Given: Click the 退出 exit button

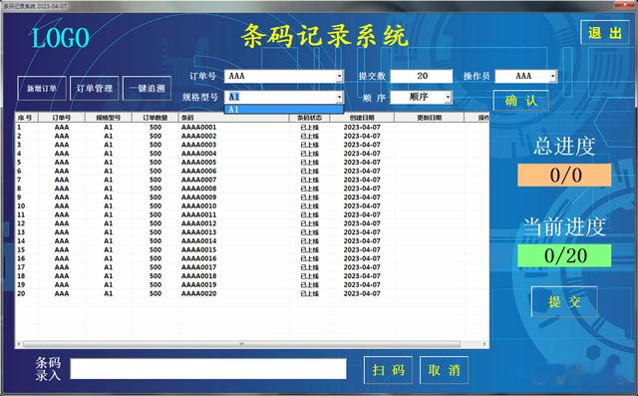Looking at the screenshot, I should 605,33.
